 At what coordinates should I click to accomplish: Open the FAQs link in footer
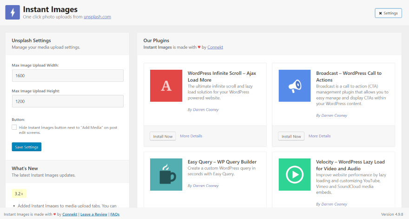tap(115, 214)
